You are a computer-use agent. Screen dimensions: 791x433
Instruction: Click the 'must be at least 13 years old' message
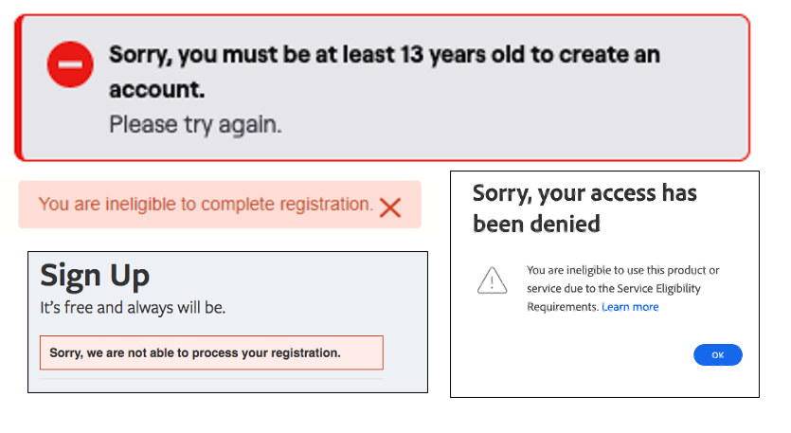pyautogui.click(x=385, y=72)
